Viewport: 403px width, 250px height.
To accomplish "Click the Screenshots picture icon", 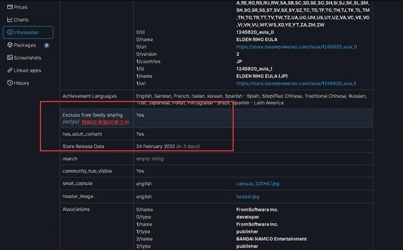I will (x=10, y=58).
